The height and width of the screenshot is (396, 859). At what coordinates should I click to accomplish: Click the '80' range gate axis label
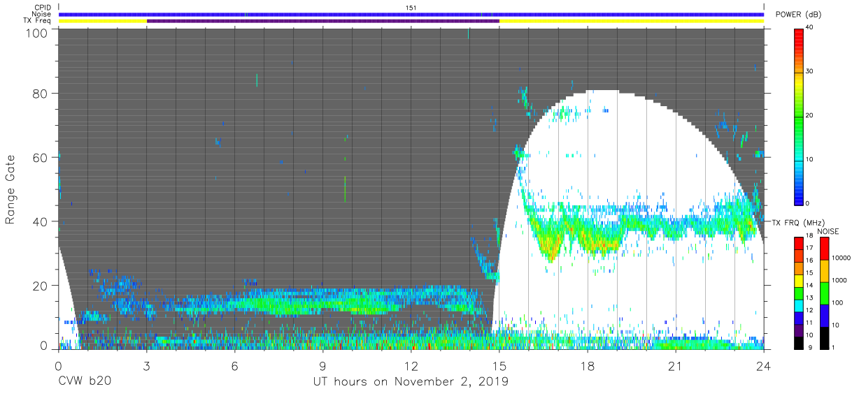point(40,93)
